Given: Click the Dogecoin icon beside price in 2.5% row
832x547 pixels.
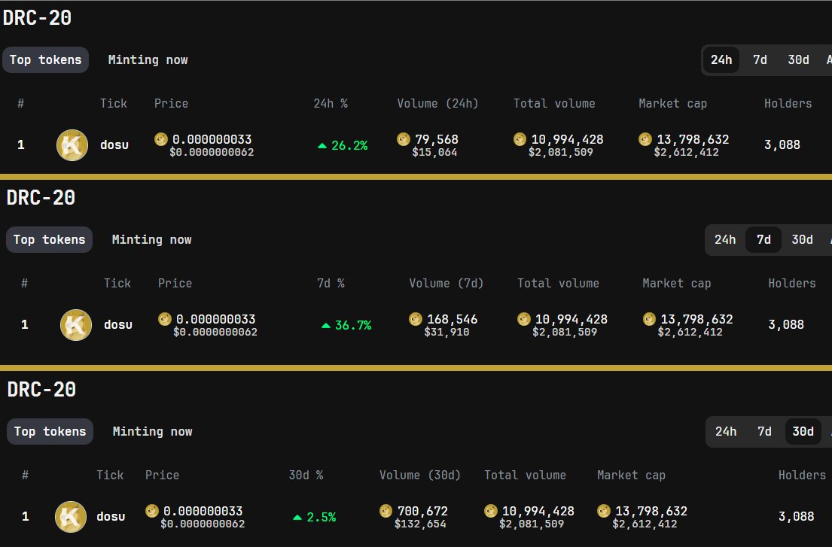Looking at the screenshot, I should pos(152,510).
